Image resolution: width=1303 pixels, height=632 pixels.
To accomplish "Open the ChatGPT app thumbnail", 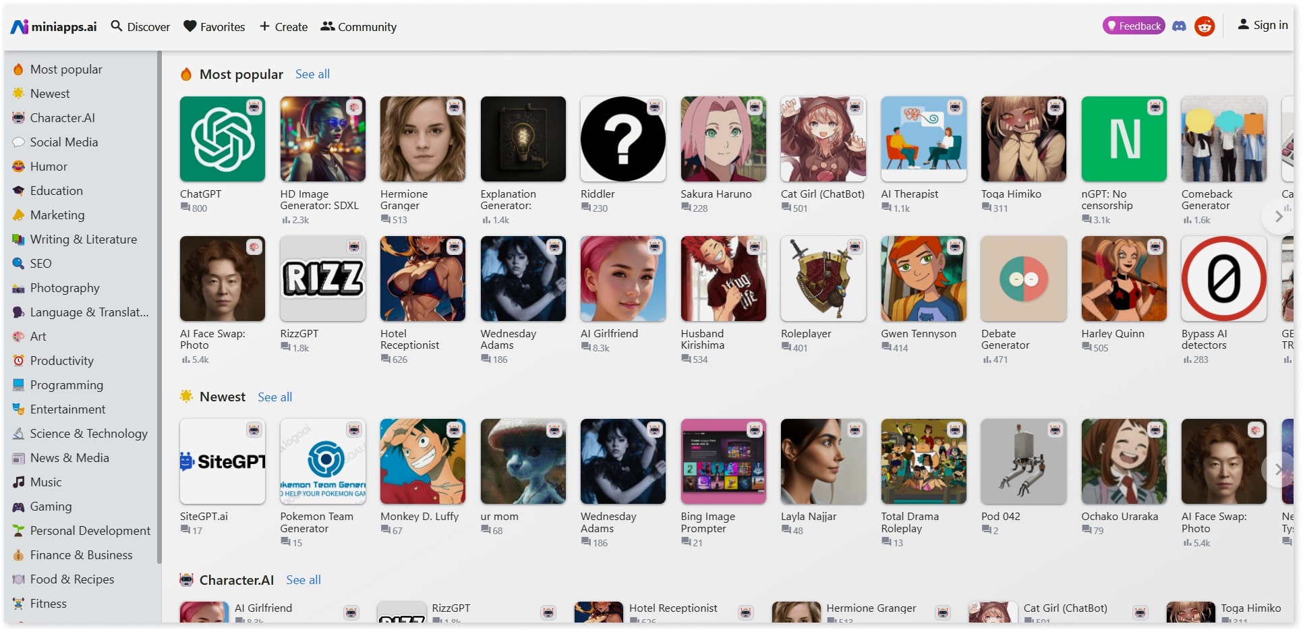I will (x=223, y=139).
